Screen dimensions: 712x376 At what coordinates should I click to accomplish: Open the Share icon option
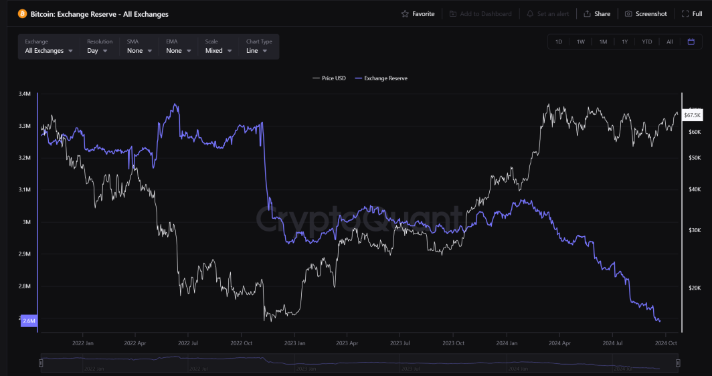click(587, 14)
